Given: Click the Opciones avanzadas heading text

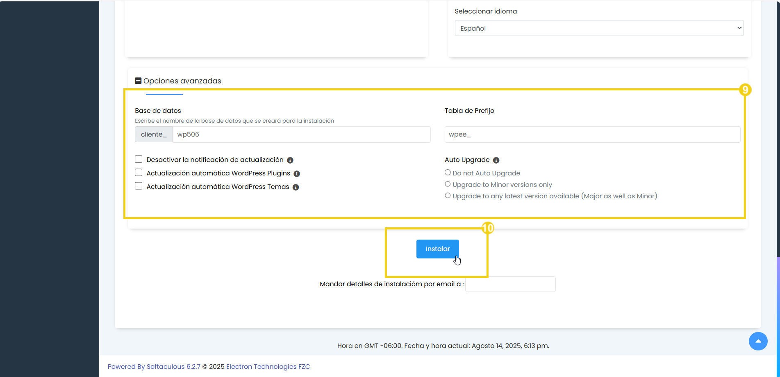Looking at the screenshot, I should [182, 81].
